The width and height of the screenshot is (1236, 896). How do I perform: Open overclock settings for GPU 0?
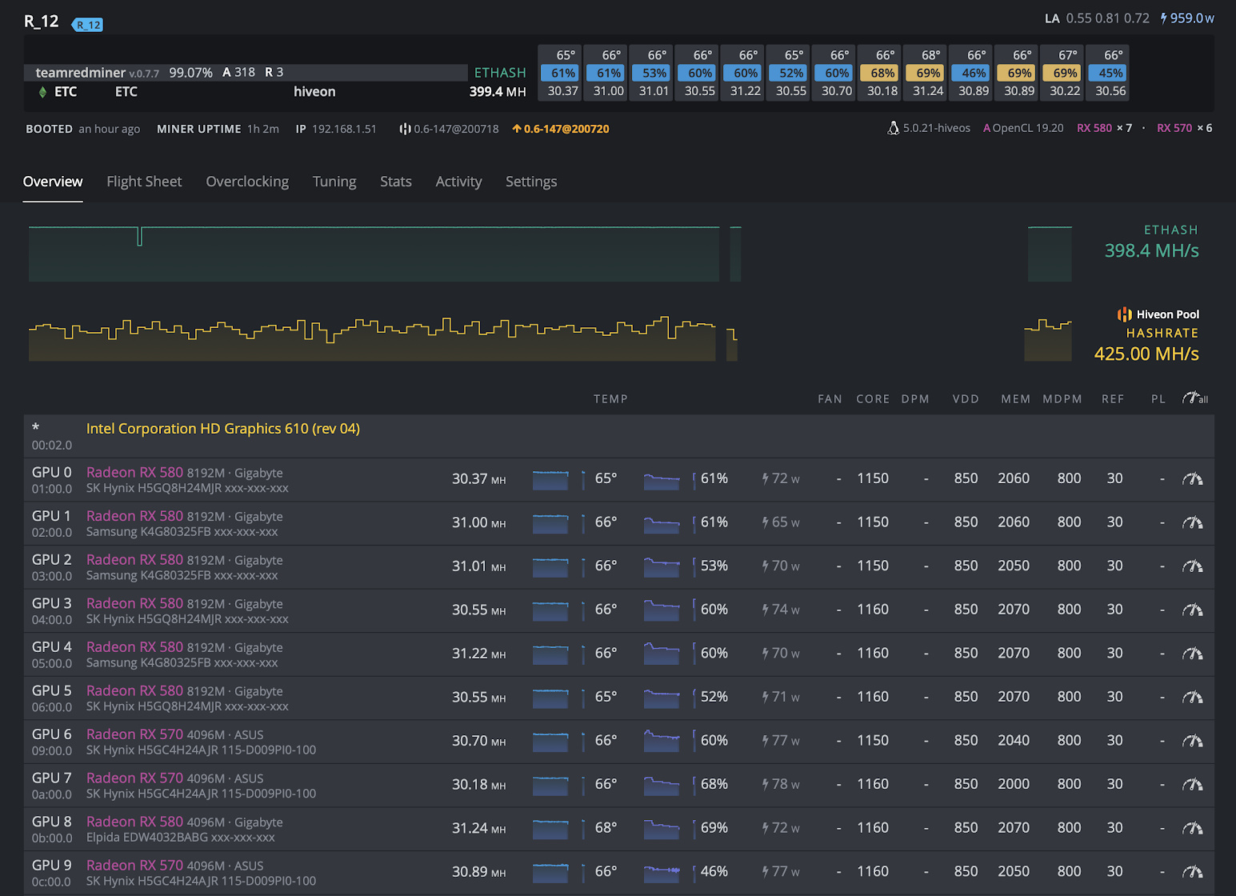pyautogui.click(x=1192, y=479)
